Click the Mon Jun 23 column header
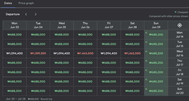189x101 pixels. coord(15,25)
